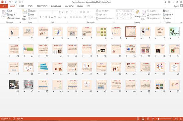The width and height of the screenshot is (183, 121).
Task: Click Align Text icon in Paragraph group
Action: [97, 15]
